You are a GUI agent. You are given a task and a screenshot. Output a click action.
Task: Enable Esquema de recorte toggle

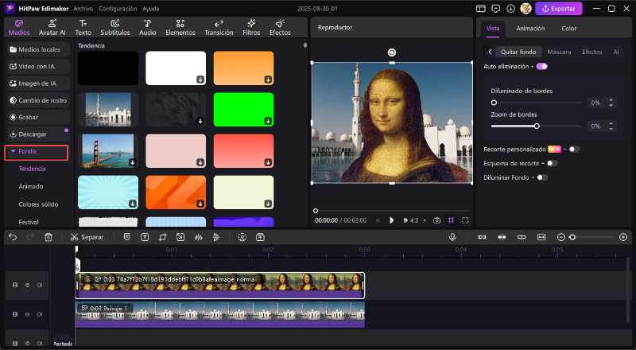pyautogui.click(x=552, y=163)
